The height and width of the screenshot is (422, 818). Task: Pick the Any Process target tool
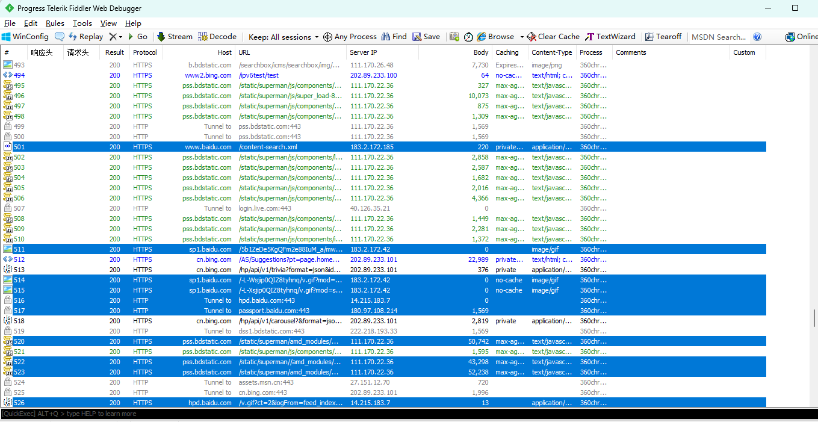coord(350,37)
